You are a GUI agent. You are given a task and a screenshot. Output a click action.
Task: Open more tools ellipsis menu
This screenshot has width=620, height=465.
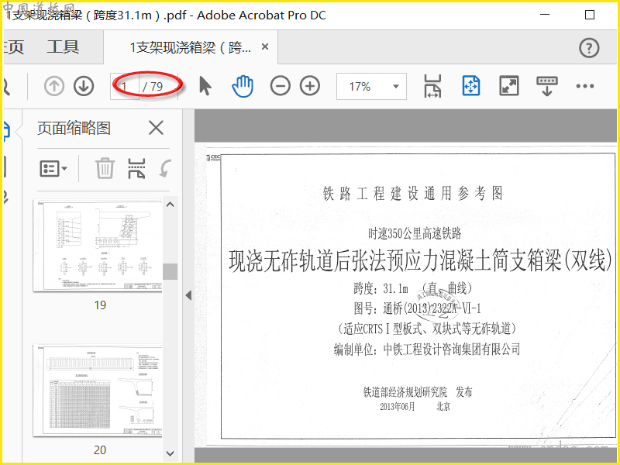click(x=585, y=86)
